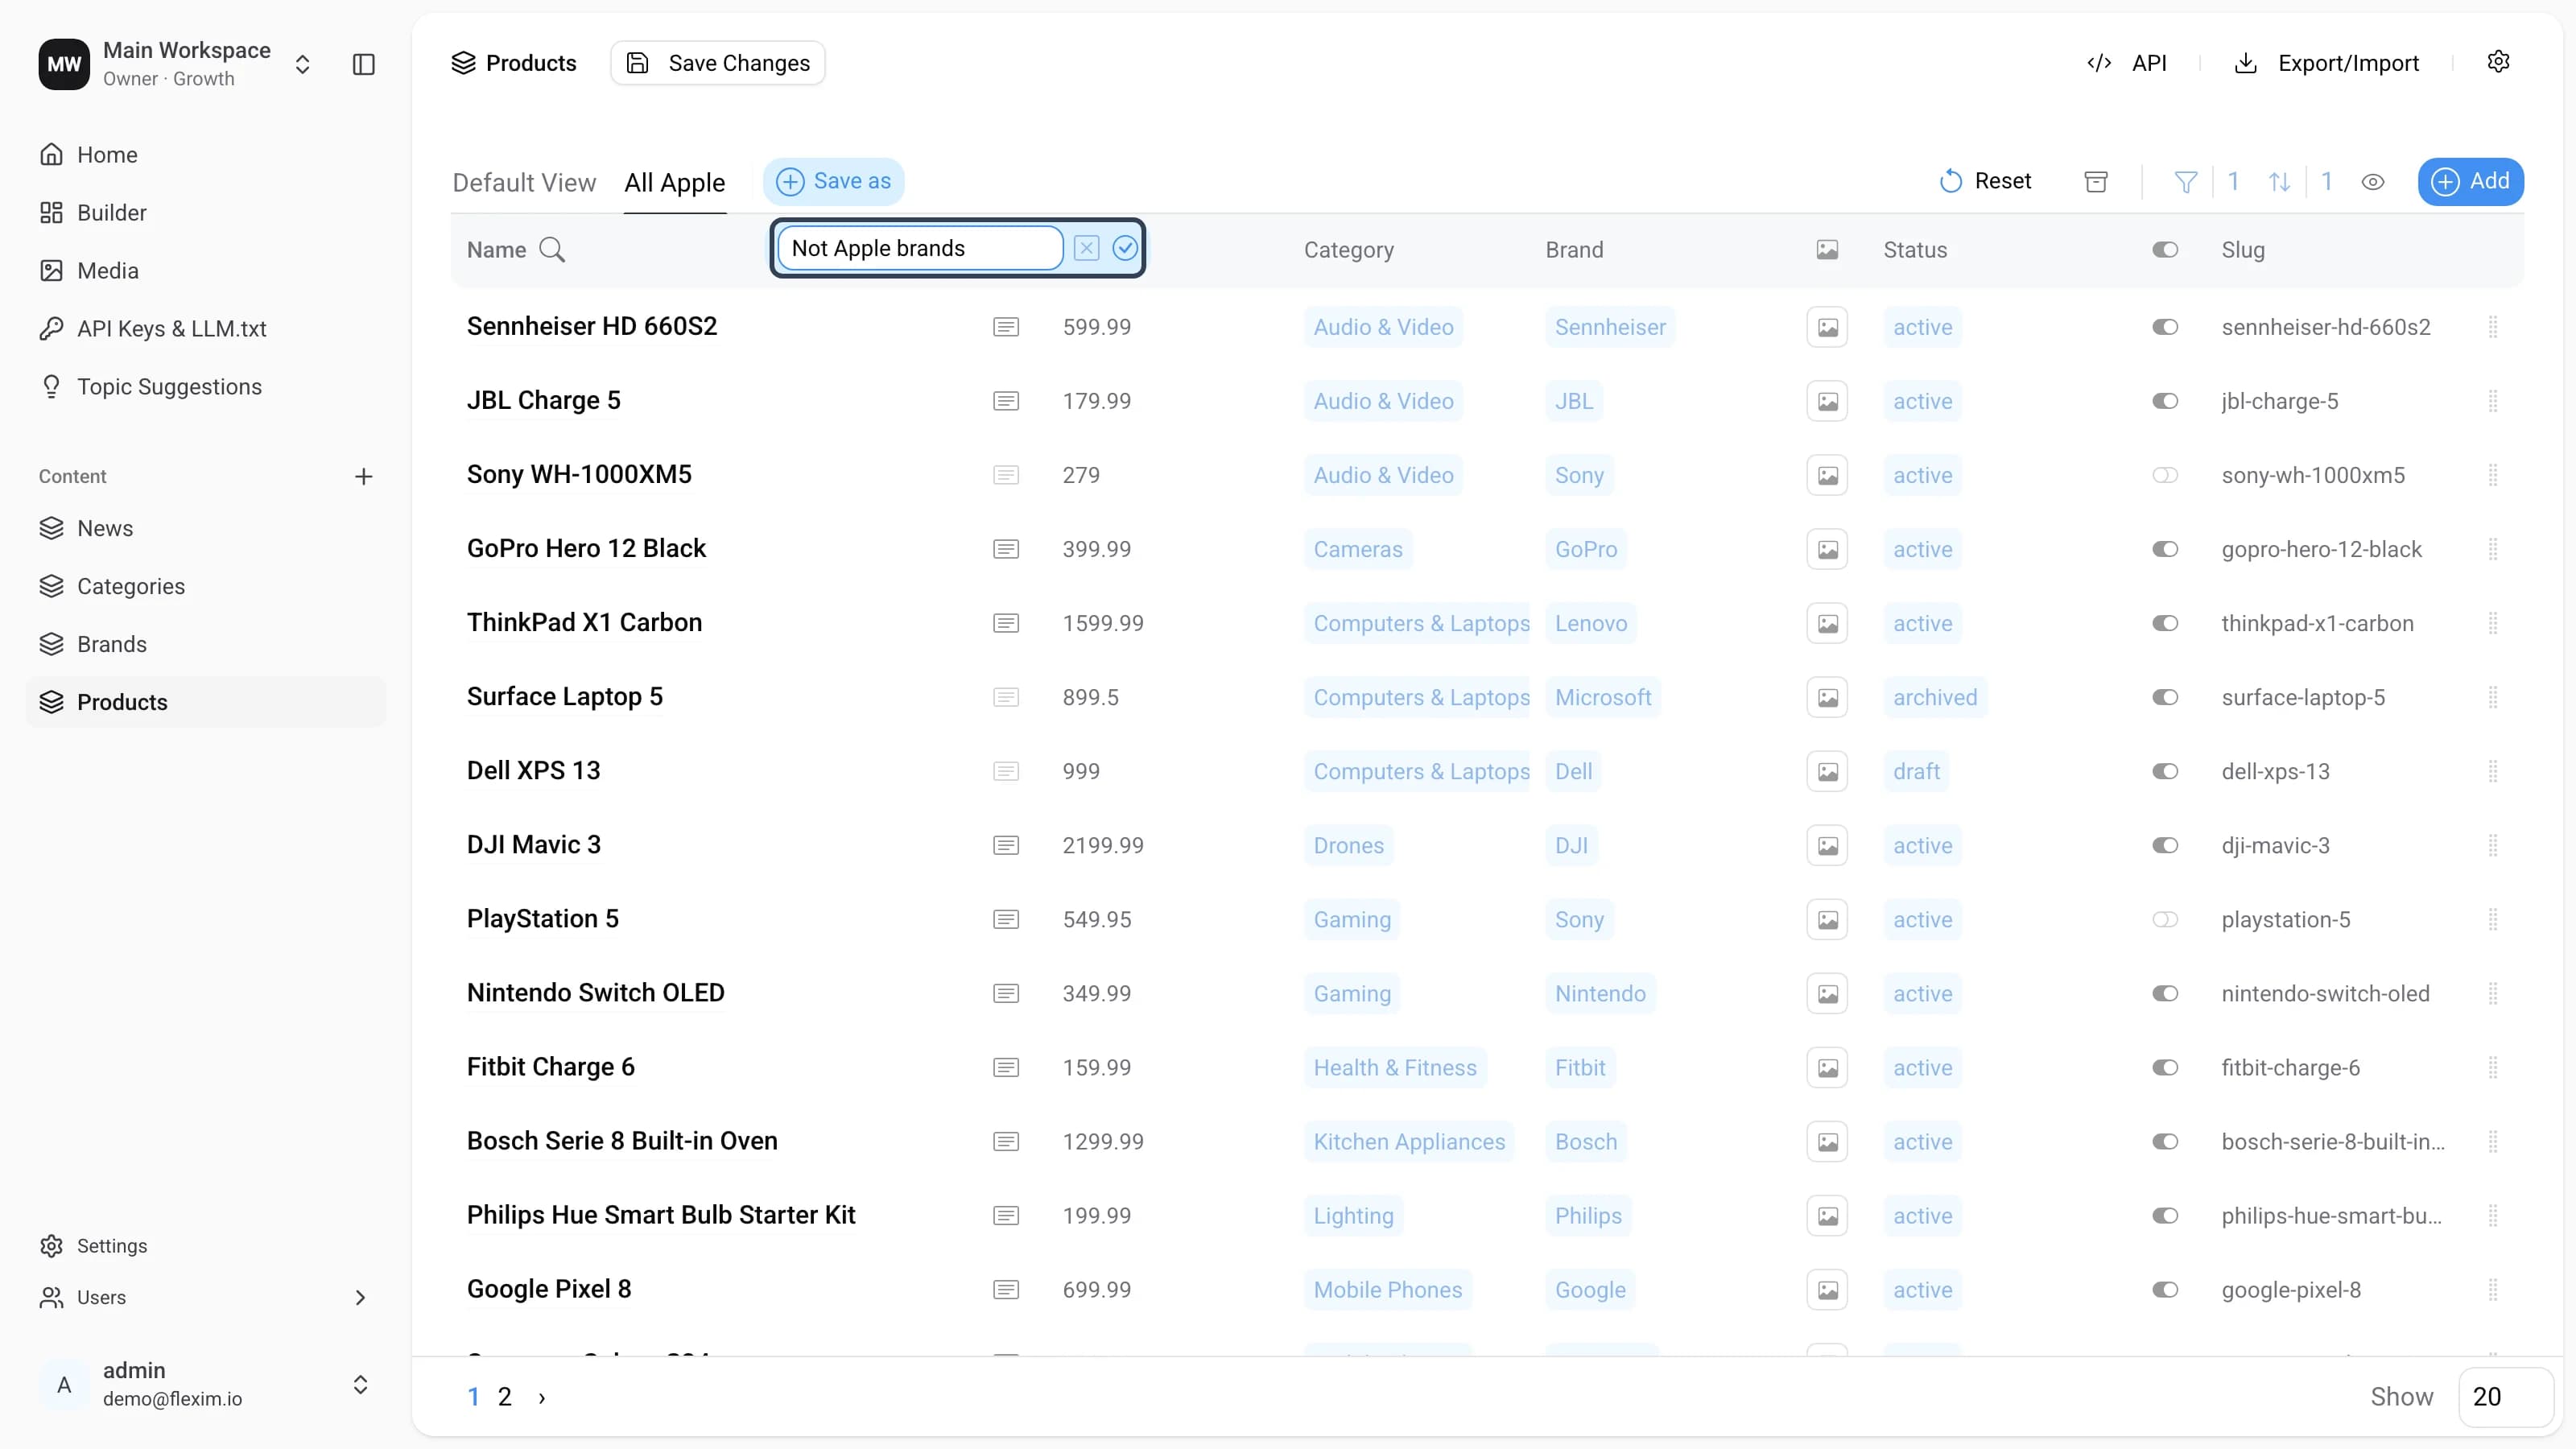Open Brands content in the sidebar

(205, 644)
